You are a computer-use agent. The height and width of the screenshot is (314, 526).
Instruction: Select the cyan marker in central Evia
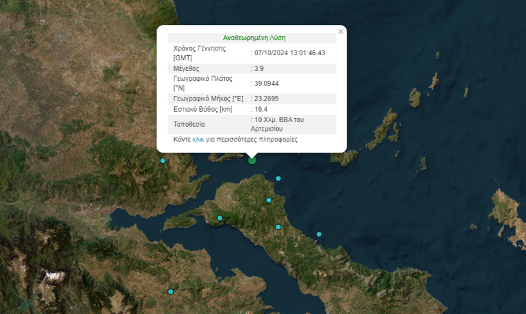pos(278,227)
